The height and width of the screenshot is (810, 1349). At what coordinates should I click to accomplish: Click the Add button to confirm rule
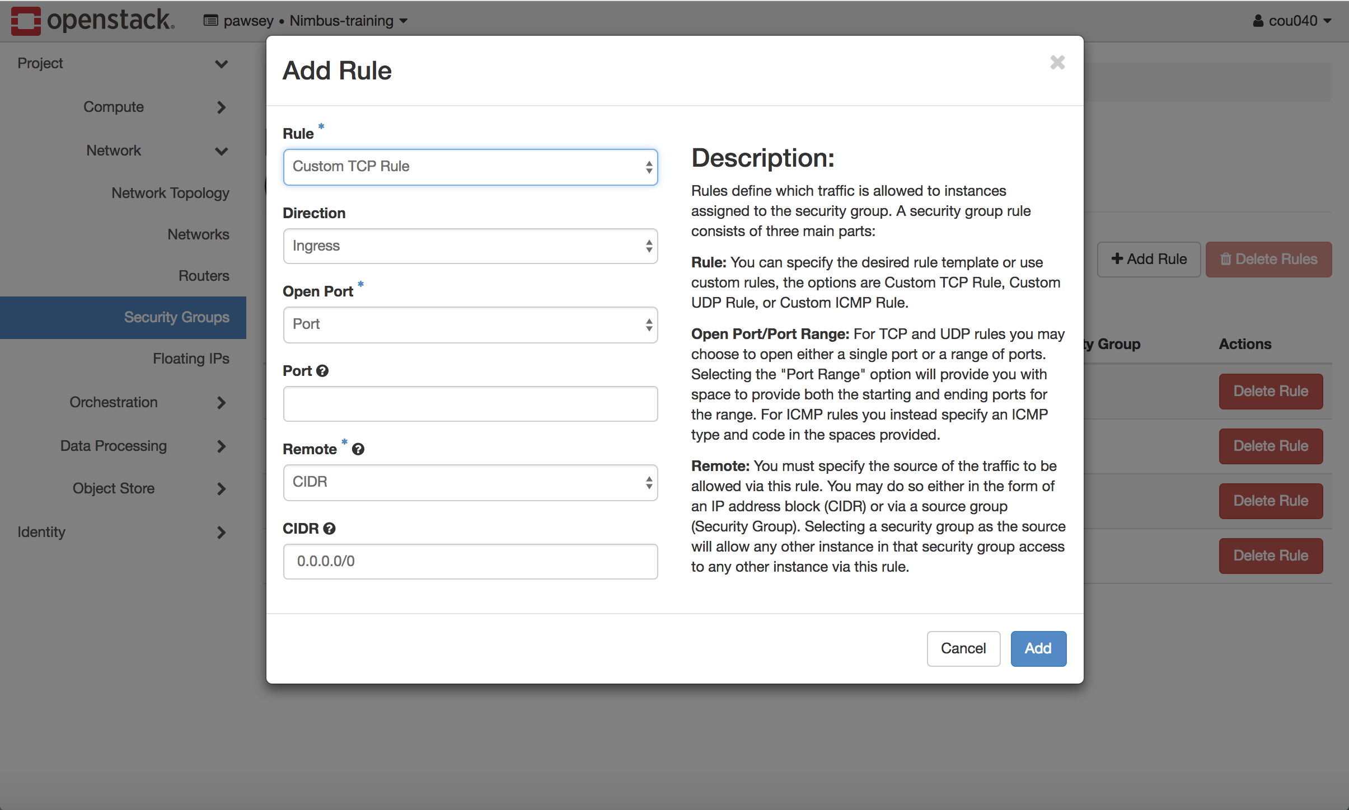(1038, 648)
